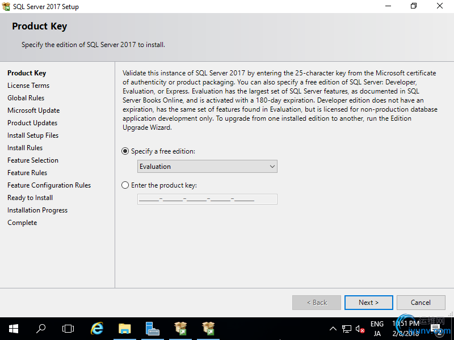
Task: Launch Internet Explorer from the taskbar
Action: 96,329
